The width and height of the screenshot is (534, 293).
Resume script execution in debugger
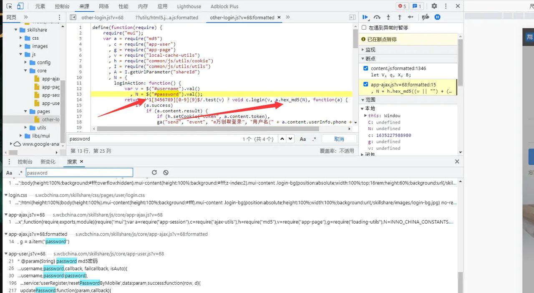point(365,18)
